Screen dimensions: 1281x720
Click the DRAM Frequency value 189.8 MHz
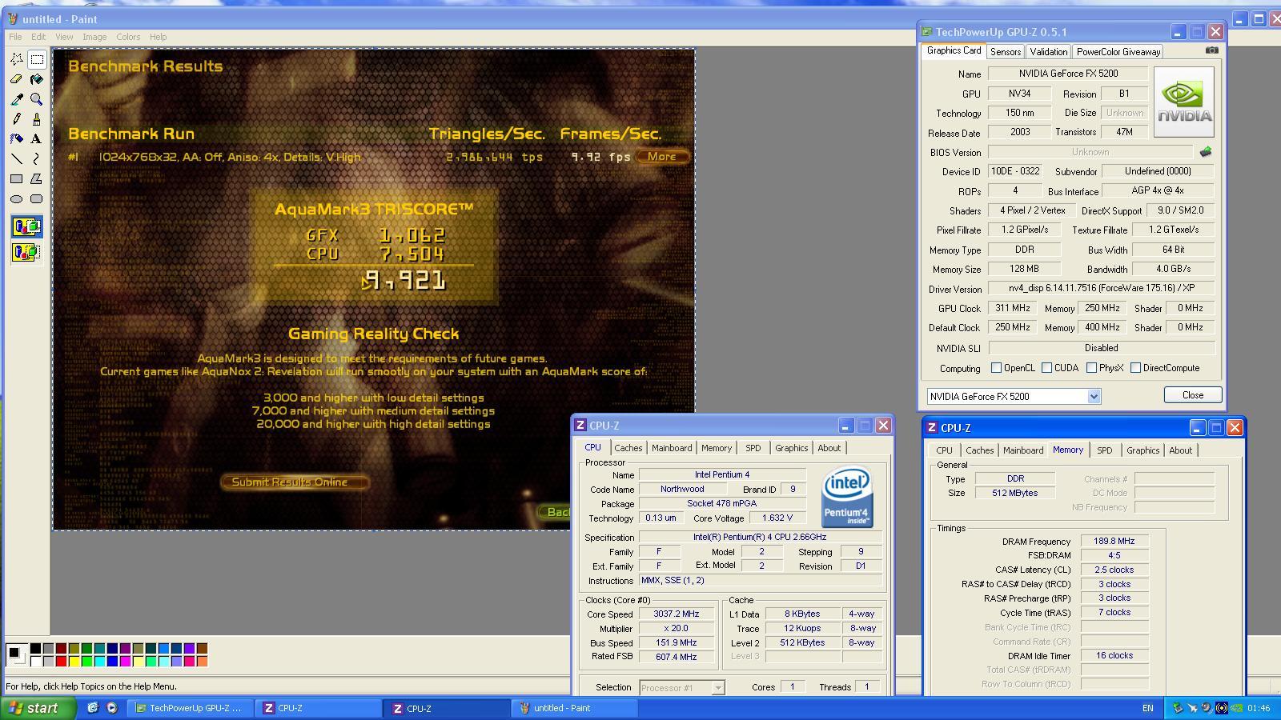pos(1114,541)
